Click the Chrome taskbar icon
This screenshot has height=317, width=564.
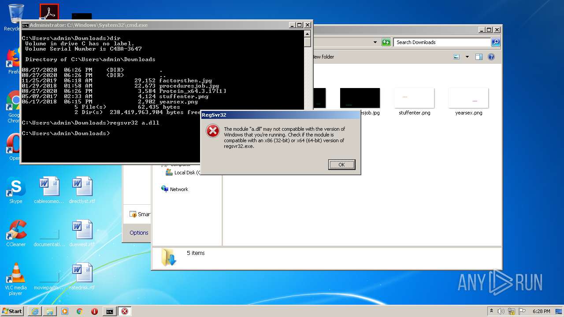[79, 311]
